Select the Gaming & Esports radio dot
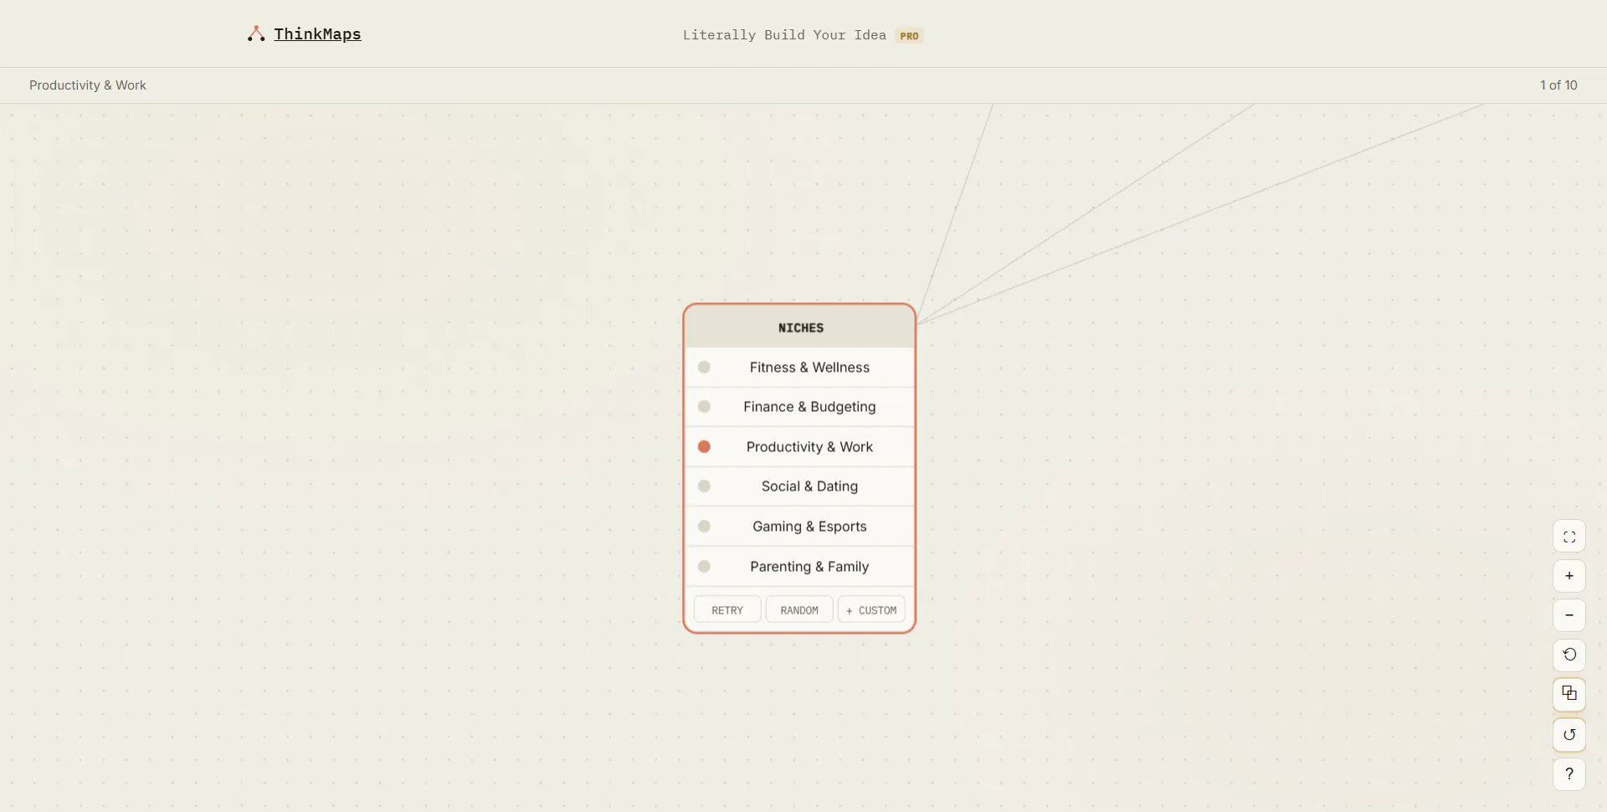 pos(704,526)
